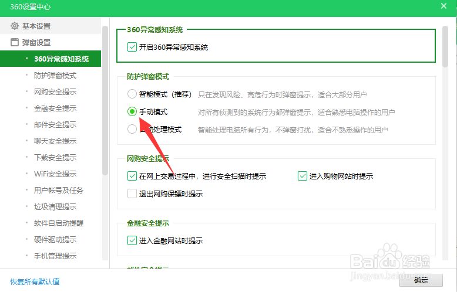457x292 pixels.
Task: Select 智能模式（推荐） radio button
Action: [x=132, y=94]
